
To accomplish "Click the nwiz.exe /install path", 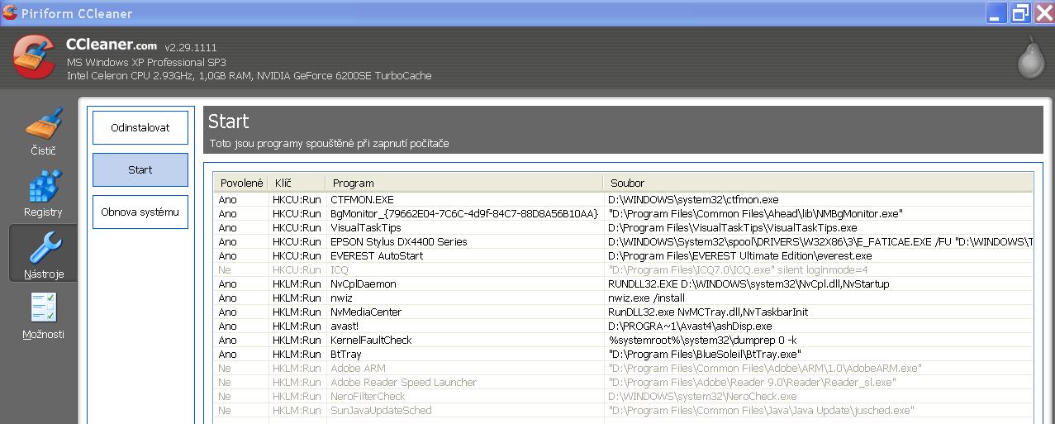I will pyautogui.click(x=646, y=298).
